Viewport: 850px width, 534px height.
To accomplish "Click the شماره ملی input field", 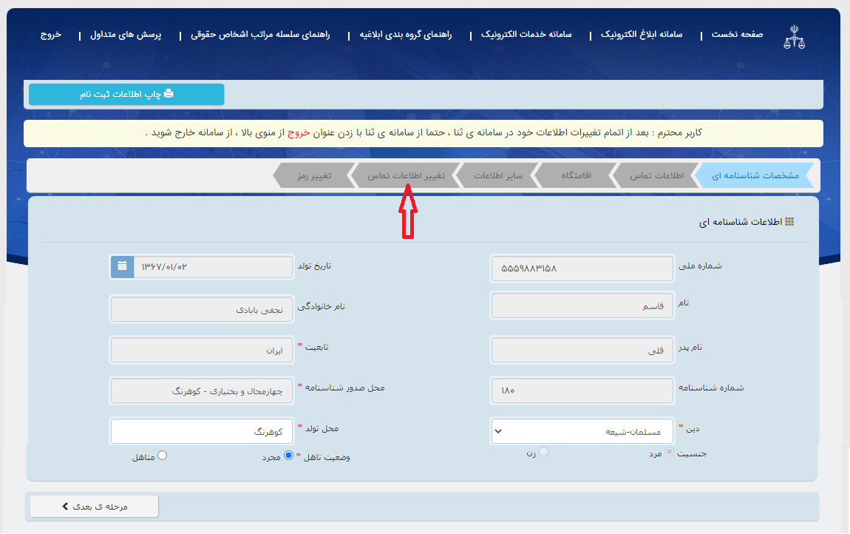I will coord(582,268).
